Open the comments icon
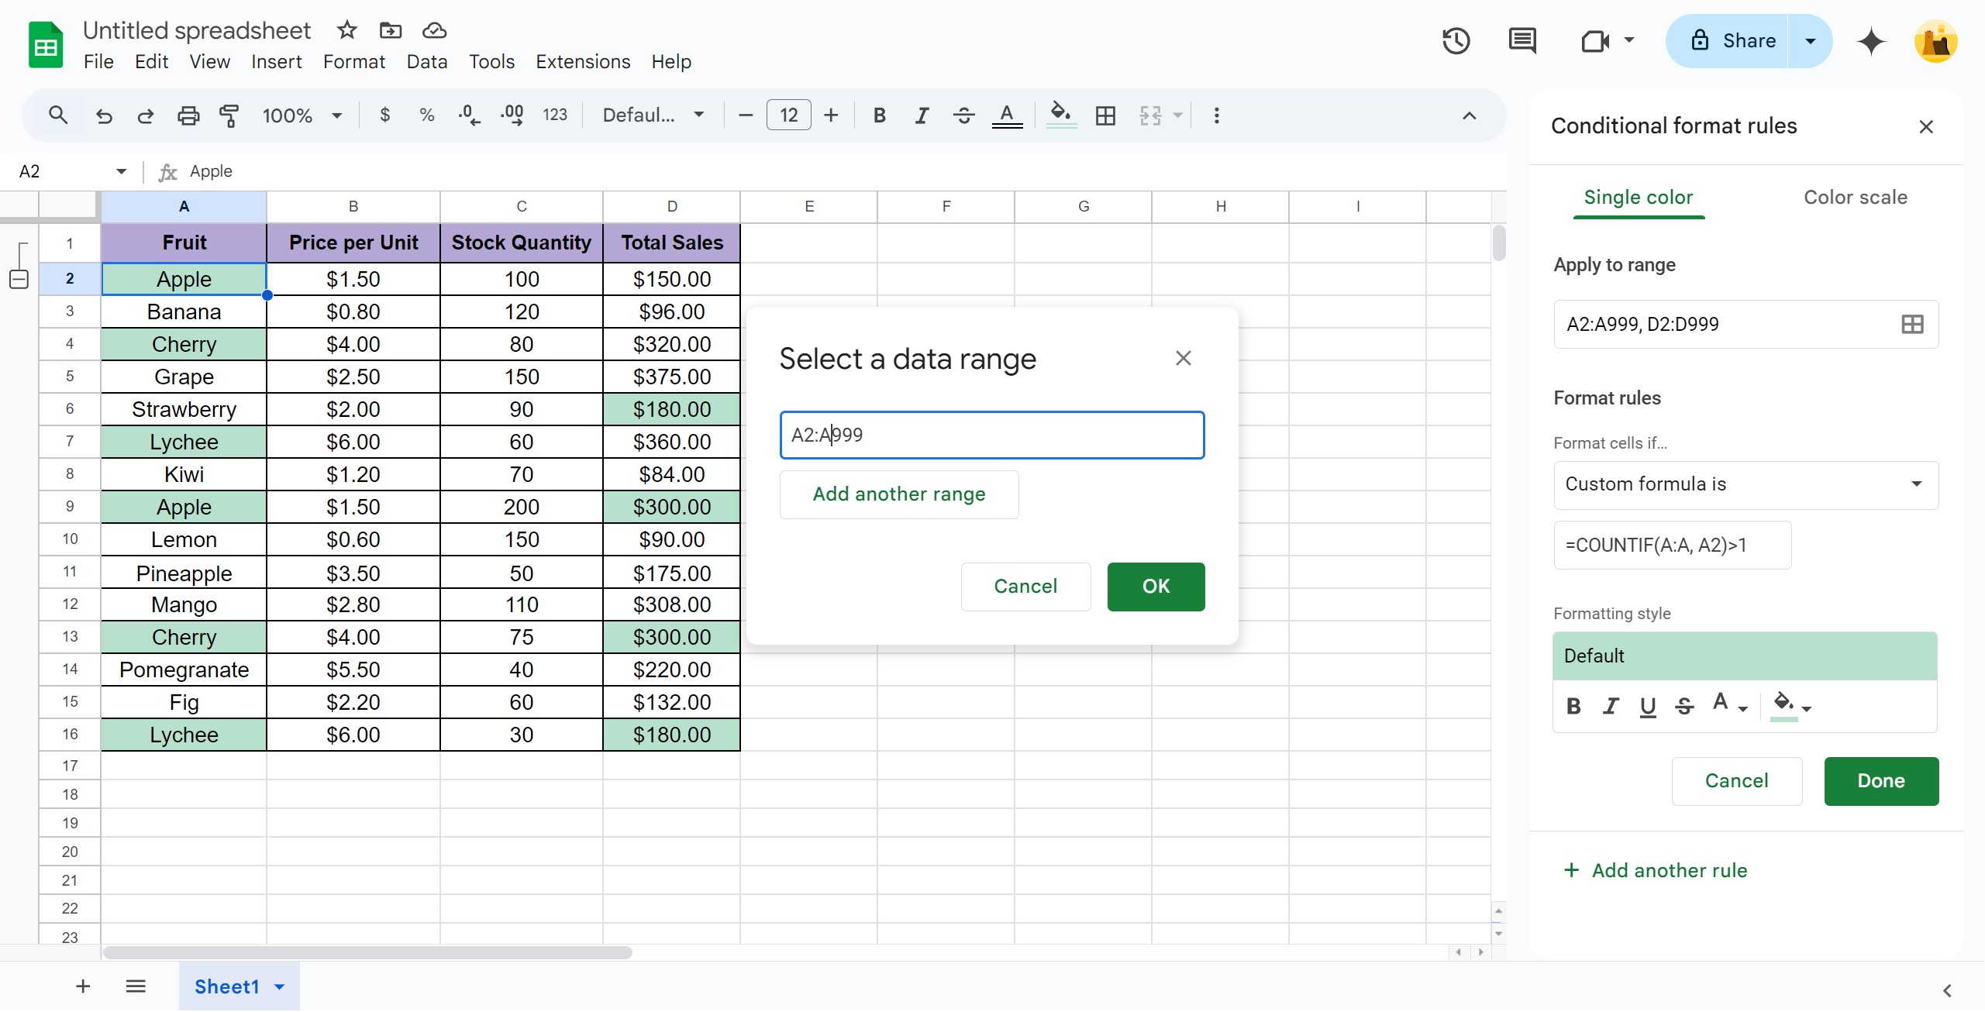The height and width of the screenshot is (1012, 1985). [x=1522, y=40]
